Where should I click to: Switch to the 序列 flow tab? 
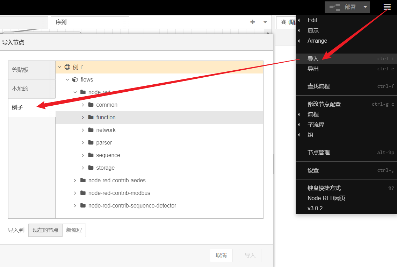90,22
